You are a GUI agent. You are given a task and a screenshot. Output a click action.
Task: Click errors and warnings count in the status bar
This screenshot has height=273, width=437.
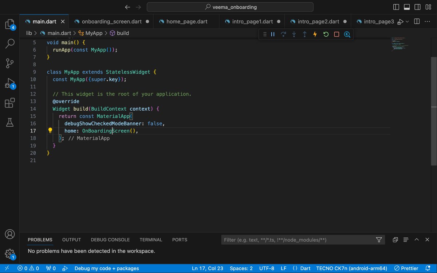tap(28, 268)
